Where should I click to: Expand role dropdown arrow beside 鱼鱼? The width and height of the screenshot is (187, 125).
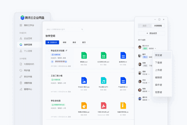(x=149, y=91)
